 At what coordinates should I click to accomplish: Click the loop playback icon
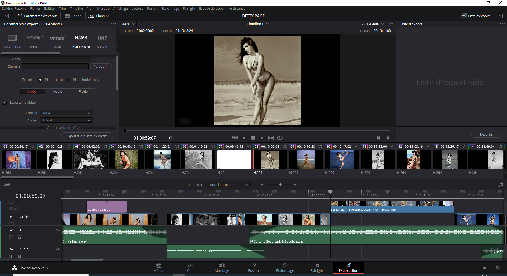click(280, 138)
